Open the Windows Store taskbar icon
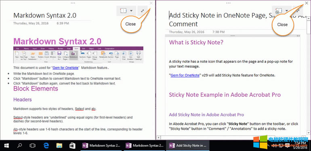The height and width of the screenshot is (151, 311). click(72, 146)
